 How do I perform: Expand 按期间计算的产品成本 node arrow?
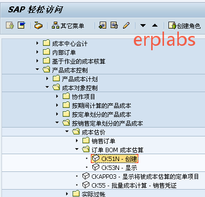[57, 105]
